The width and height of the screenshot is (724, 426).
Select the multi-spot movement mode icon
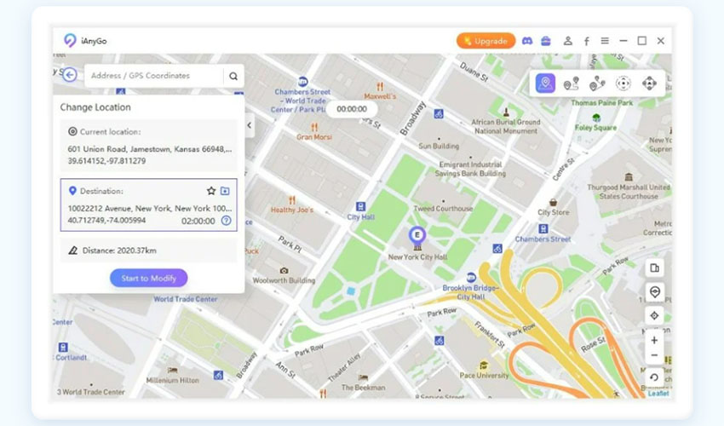597,83
